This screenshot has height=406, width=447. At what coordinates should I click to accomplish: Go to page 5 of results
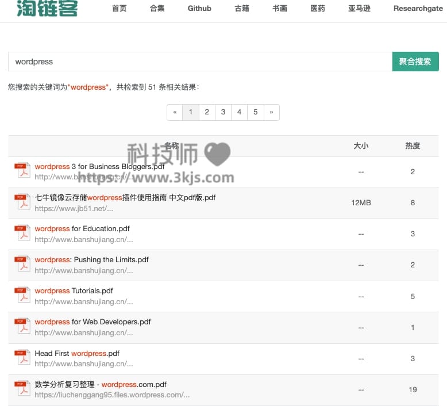256,112
